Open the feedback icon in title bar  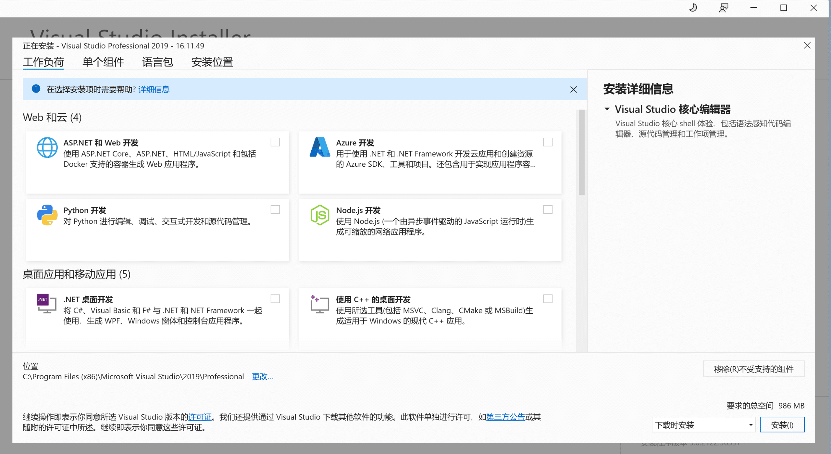(x=723, y=8)
